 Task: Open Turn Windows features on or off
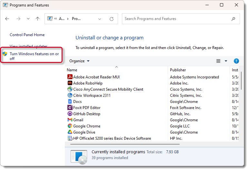(x=34, y=56)
